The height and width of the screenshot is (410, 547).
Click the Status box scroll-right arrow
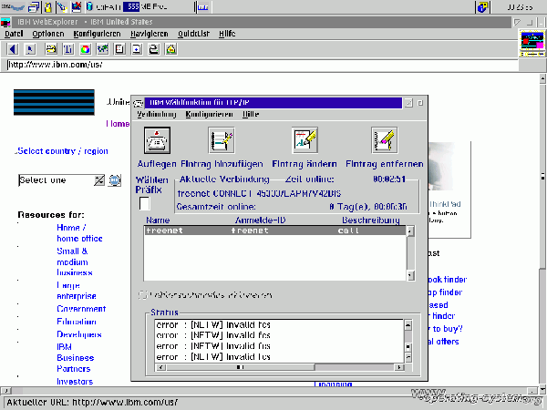point(399,367)
